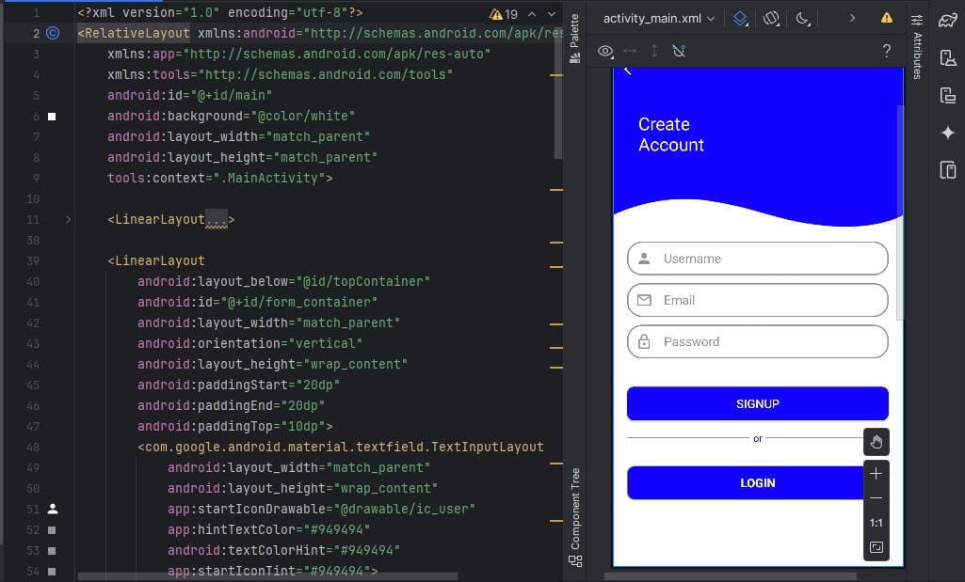The image size is (965, 582).
Task: Open the Gradle tool window
Action: pos(948,19)
